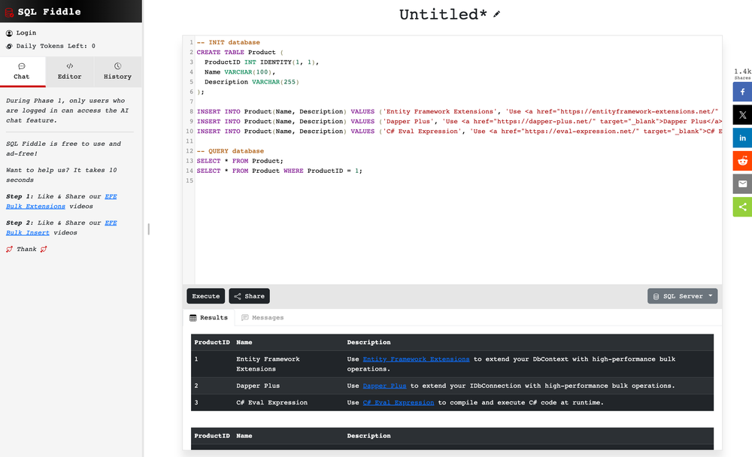Switch to the Editor tab
752x457 pixels.
click(69, 71)
